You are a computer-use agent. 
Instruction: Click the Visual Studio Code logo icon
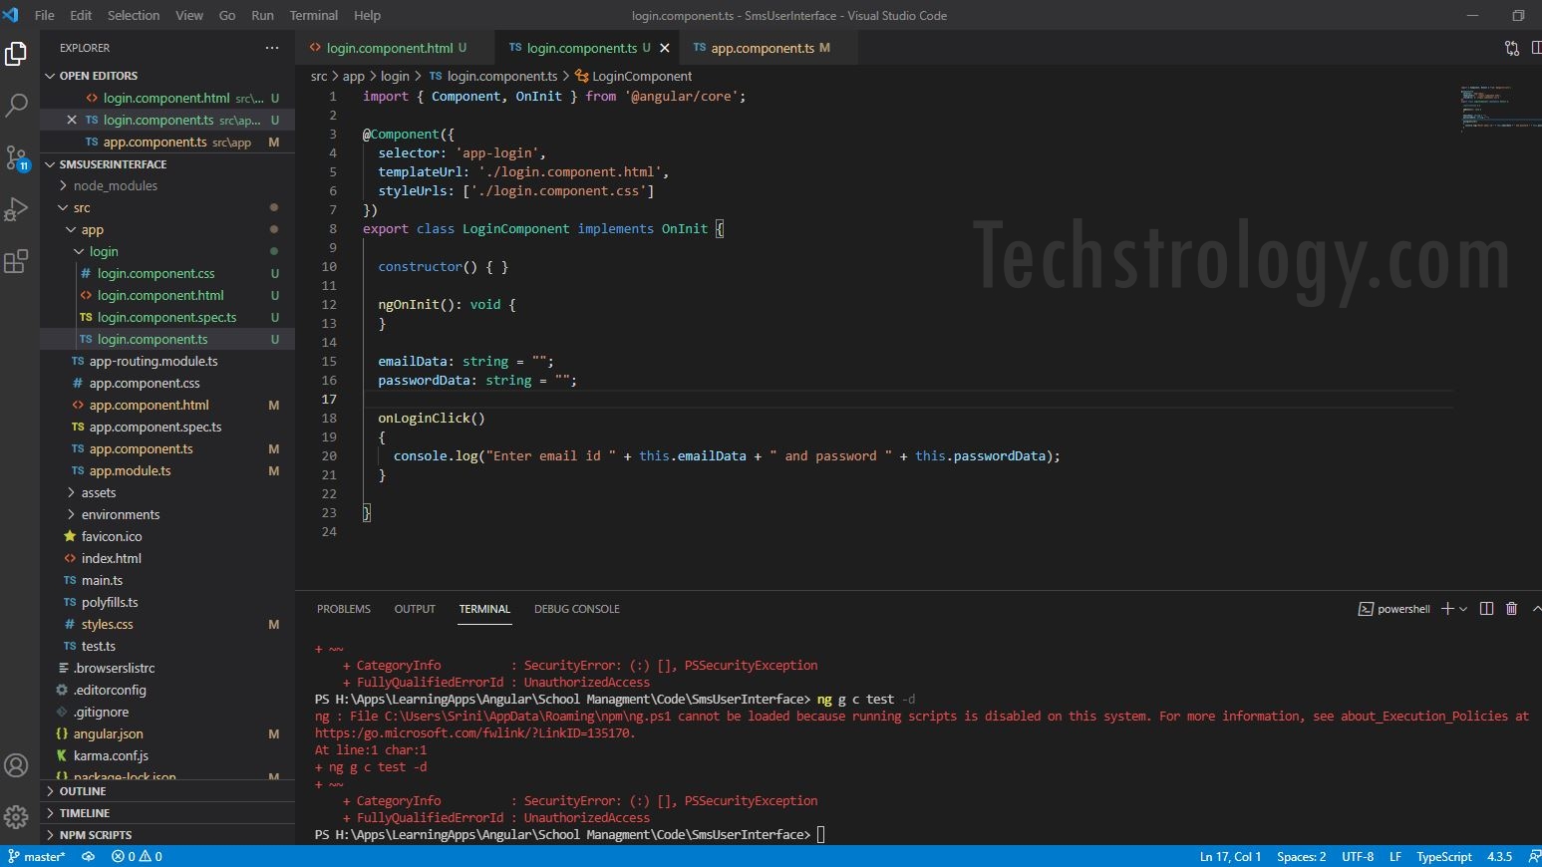(10, 15)
